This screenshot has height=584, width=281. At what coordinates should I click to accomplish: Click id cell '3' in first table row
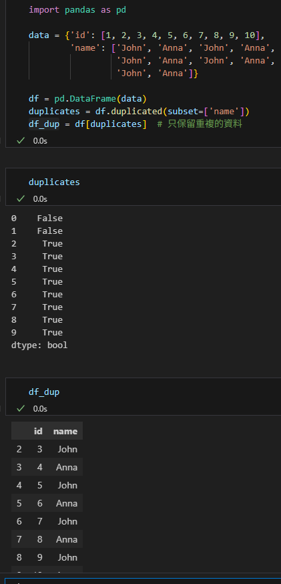pos(40,449)
